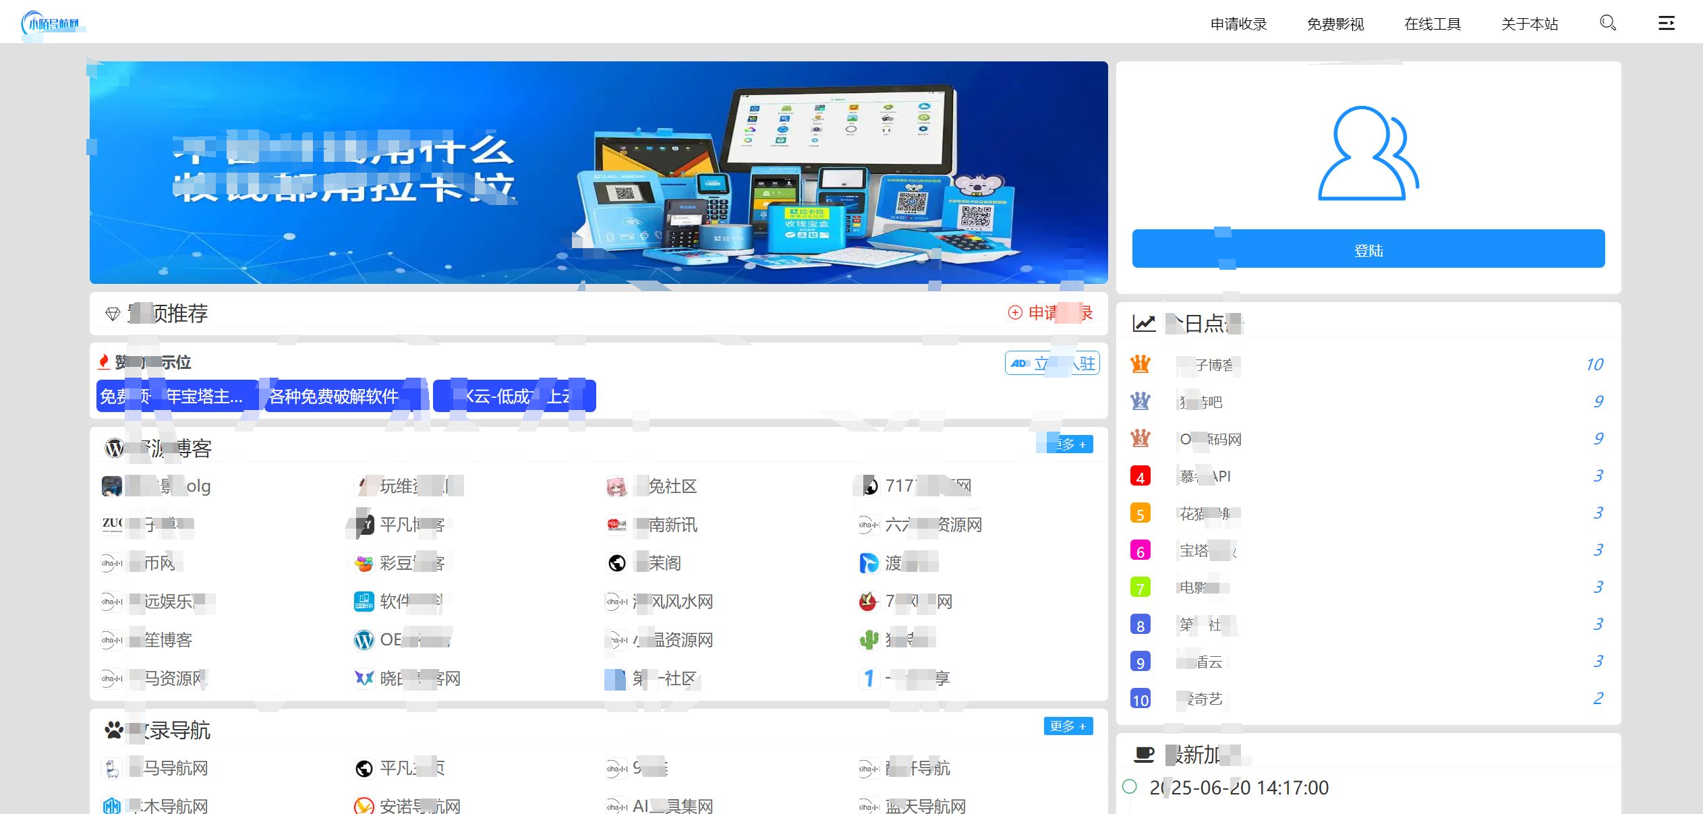Expand the navigation section with its 更多+ link
1703x814 pixels.
point(1068,726)
